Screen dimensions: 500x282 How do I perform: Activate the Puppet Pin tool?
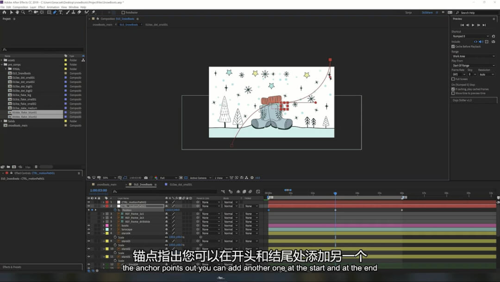point(93,13)
